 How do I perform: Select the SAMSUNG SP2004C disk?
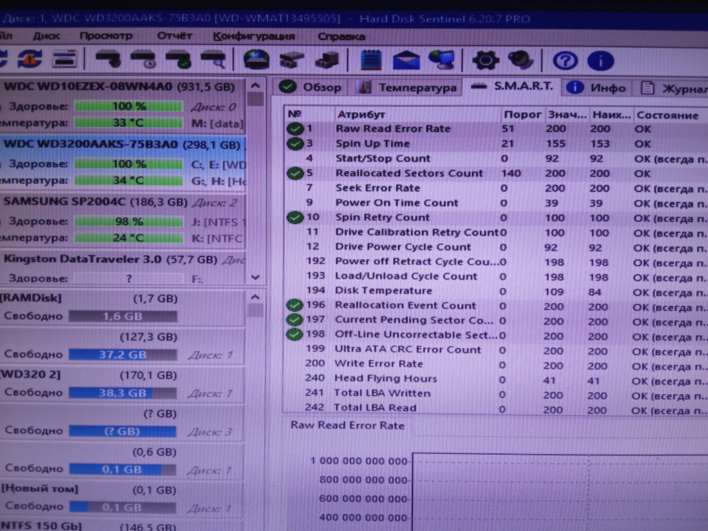click(x=123, y=221)
